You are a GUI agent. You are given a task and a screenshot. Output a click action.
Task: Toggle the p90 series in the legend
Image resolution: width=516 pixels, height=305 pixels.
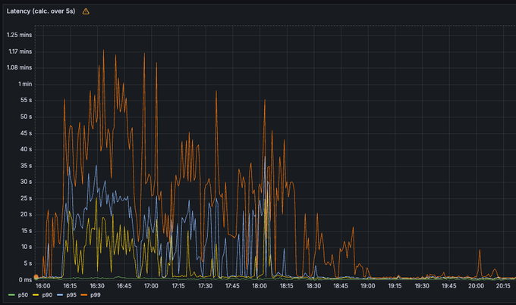[47, 295]
